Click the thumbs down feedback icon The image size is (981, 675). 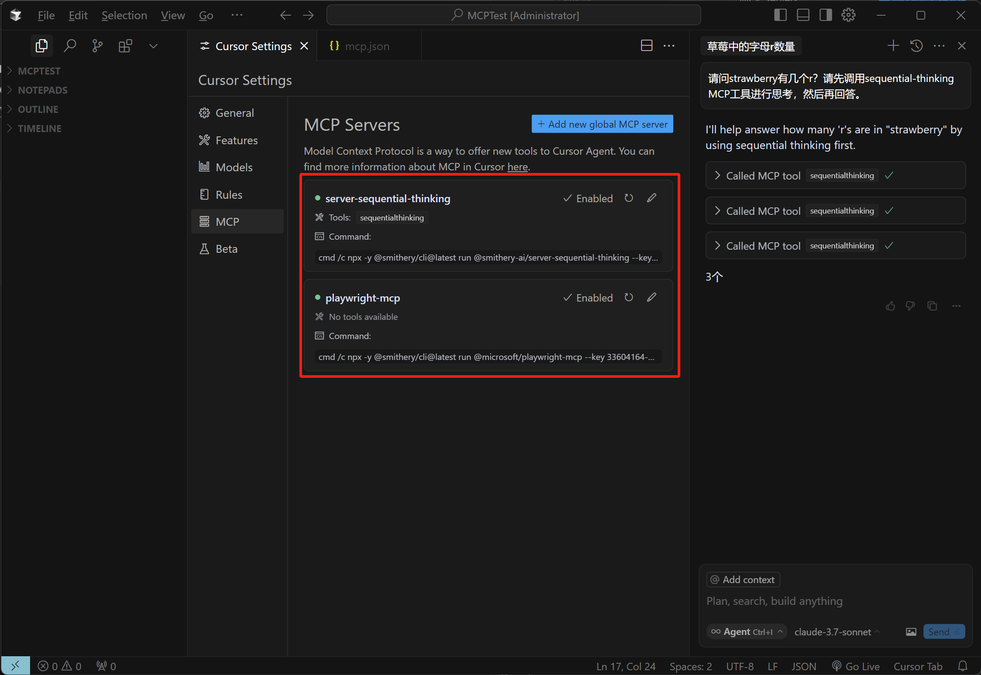coord(910,306)
